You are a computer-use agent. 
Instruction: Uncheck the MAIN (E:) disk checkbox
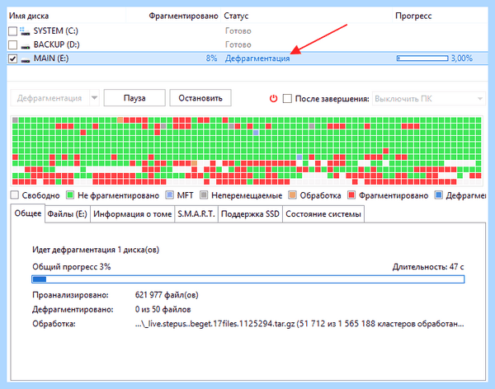click(x=12, y=59)
